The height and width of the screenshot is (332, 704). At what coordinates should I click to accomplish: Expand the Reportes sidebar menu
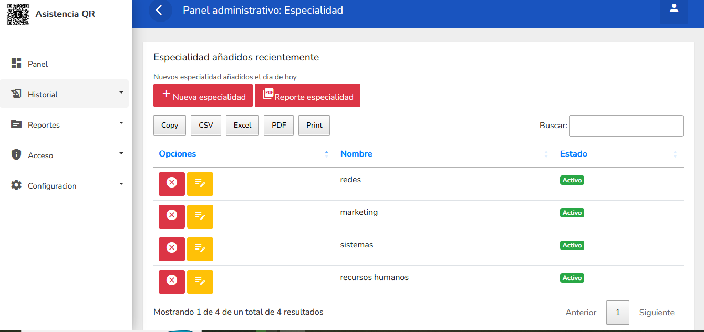pos(64,124)
